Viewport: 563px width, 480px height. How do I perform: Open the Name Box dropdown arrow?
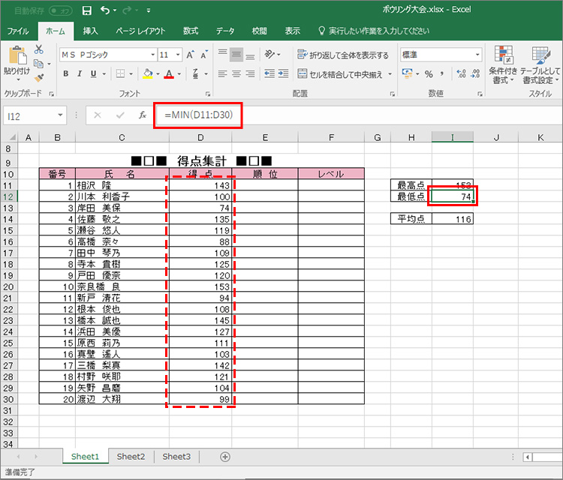pos(61,115)
